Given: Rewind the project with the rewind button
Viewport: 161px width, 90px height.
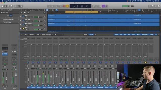Looking at the screenshot, I should (49, 6).
